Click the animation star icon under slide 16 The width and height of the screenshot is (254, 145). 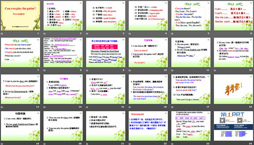tap(130, 107)
